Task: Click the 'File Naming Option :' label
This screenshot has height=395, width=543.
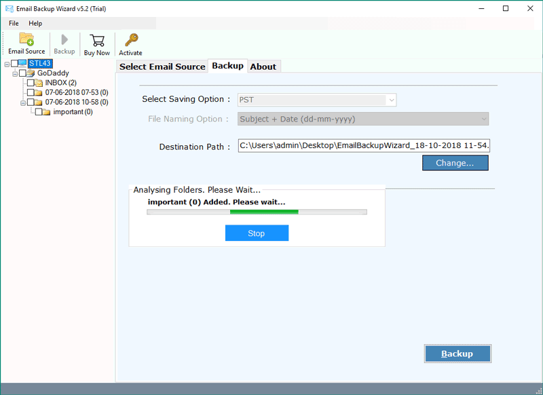Action: click(x=188, y=119)
